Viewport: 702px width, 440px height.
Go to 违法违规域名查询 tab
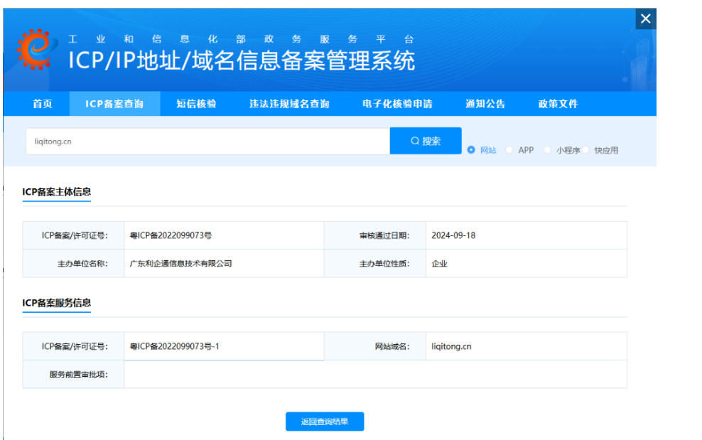pyautogui.click(x=289, y=104)
